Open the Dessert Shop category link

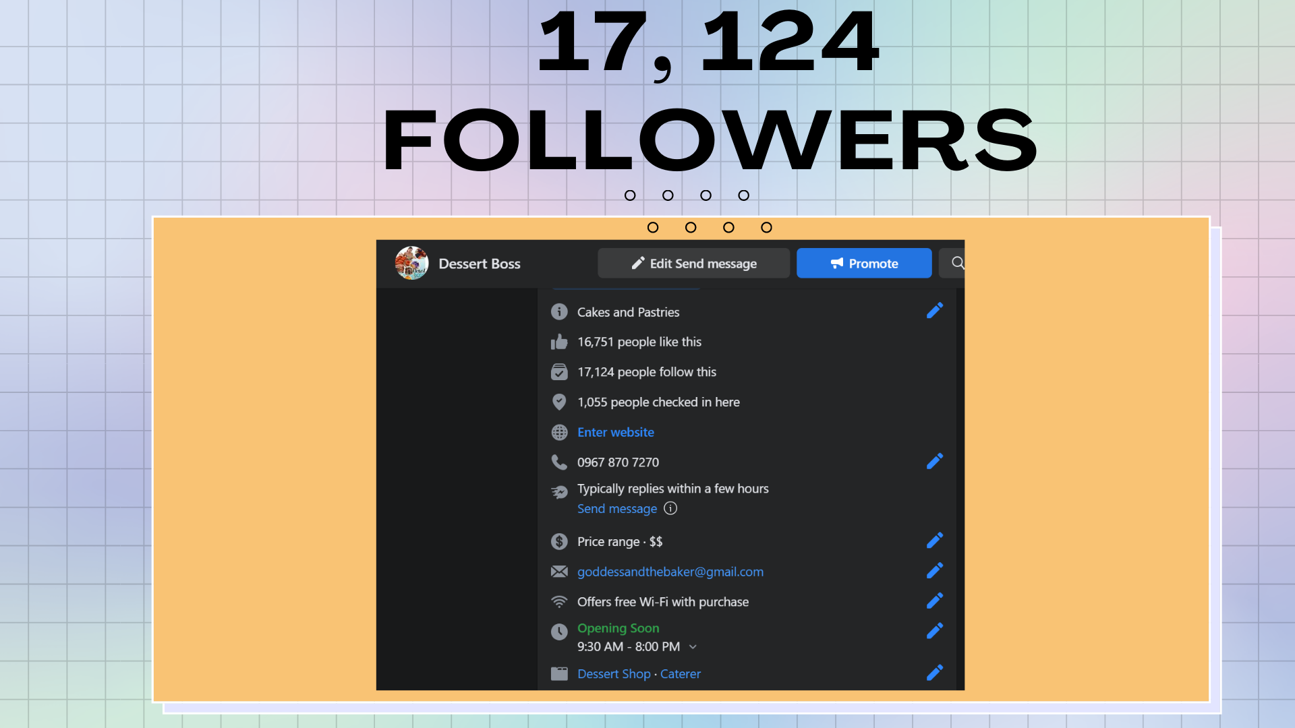pos(614,673)
